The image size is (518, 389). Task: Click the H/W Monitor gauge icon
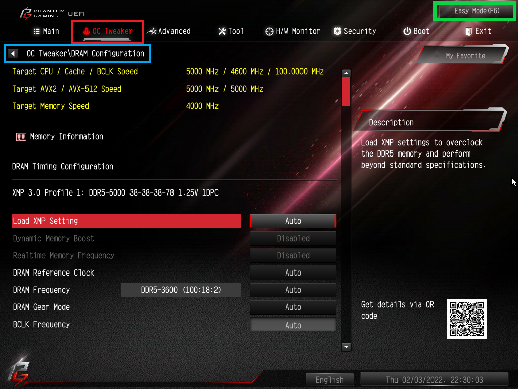point(269,31)
